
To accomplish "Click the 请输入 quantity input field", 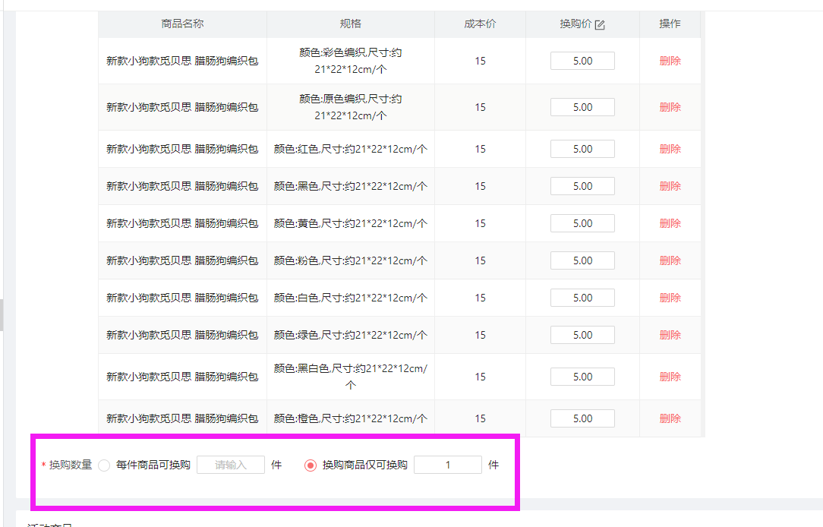I will [x=231, y=465].
